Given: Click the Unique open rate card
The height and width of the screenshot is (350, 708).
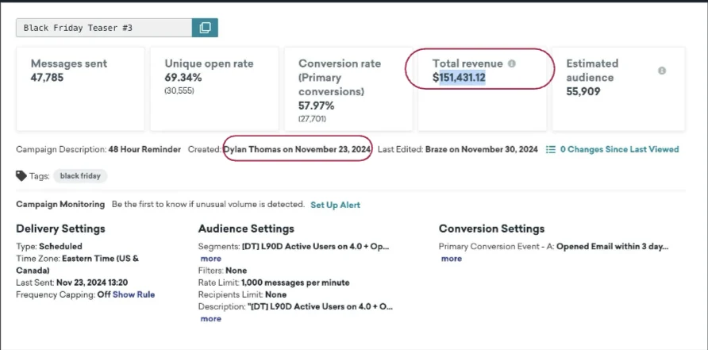Looking at the screenshot, I should [x=214, y=89].
